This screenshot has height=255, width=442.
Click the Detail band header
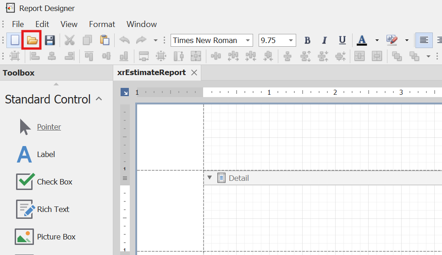pyautogui.click(x=323, y=178)
